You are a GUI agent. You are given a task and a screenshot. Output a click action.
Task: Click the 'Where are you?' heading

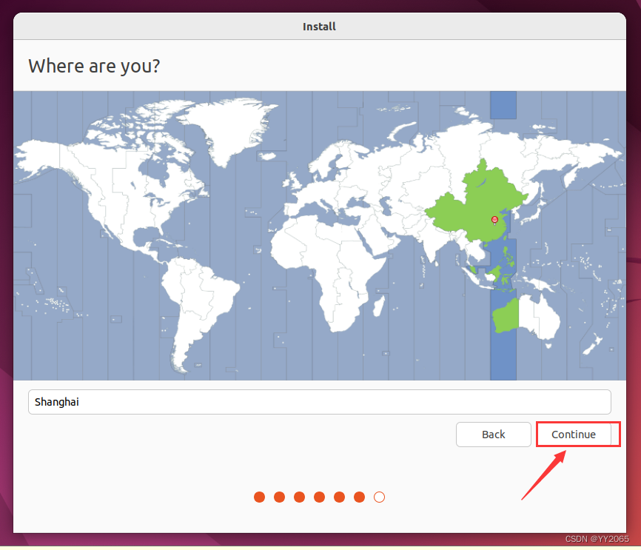[x=94, y=66]
